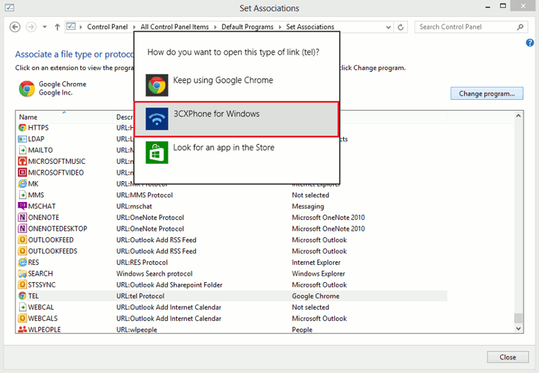
Task: Go to All Control Panel Items breadcrumb
Action: point(175,27)
